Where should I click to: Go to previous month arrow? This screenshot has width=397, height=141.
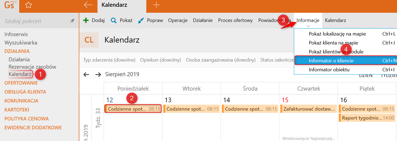pyautogui.click(x=86, y=75)
